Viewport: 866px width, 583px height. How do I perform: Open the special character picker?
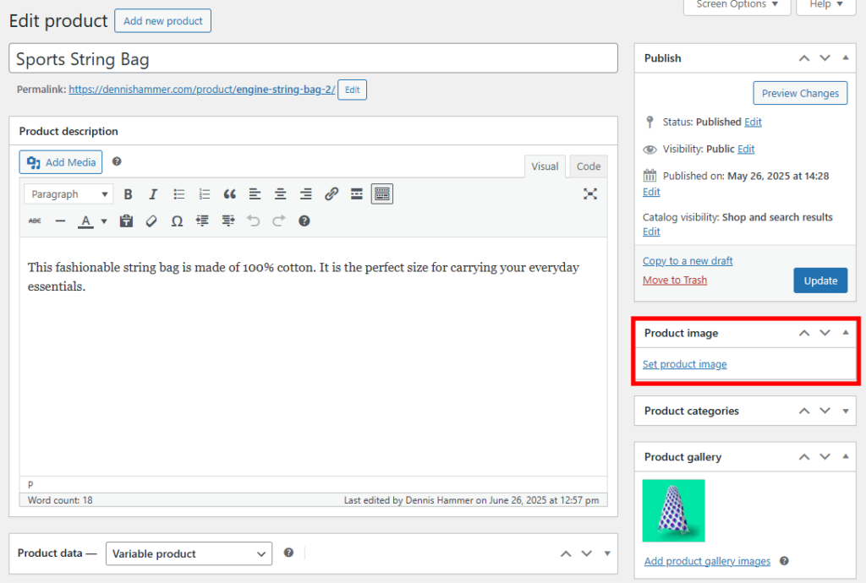point(177,221)
